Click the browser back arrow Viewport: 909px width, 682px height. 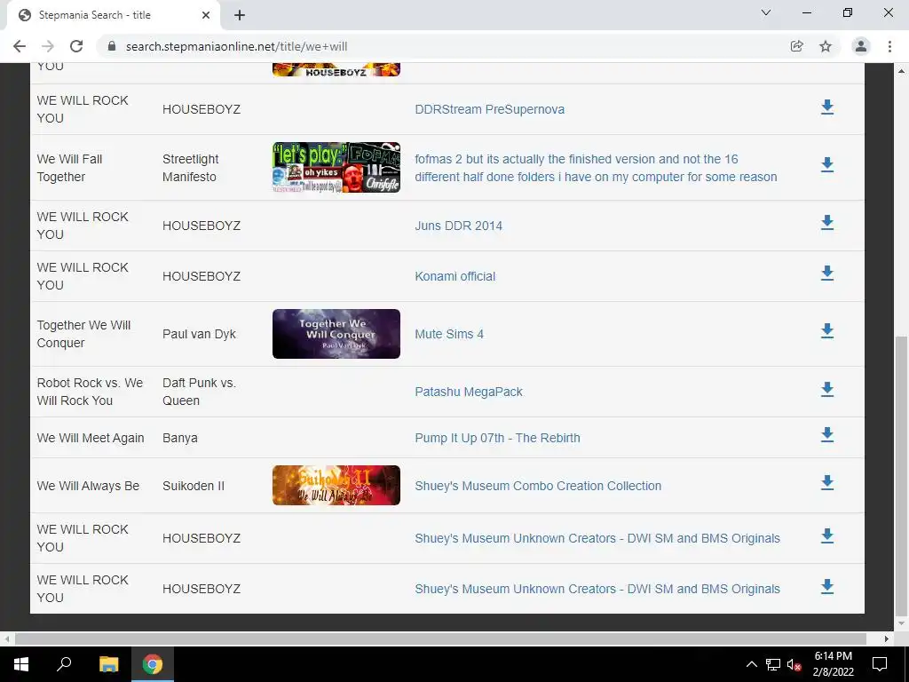pyautogui.click(x=20, y=46)
